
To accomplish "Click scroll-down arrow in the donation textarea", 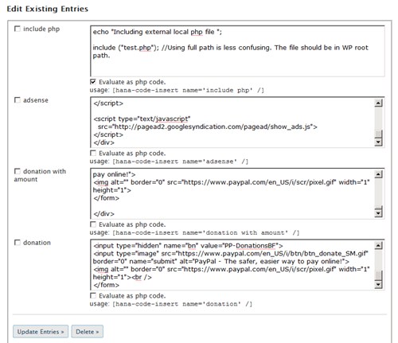I will [x=378, y=285].
